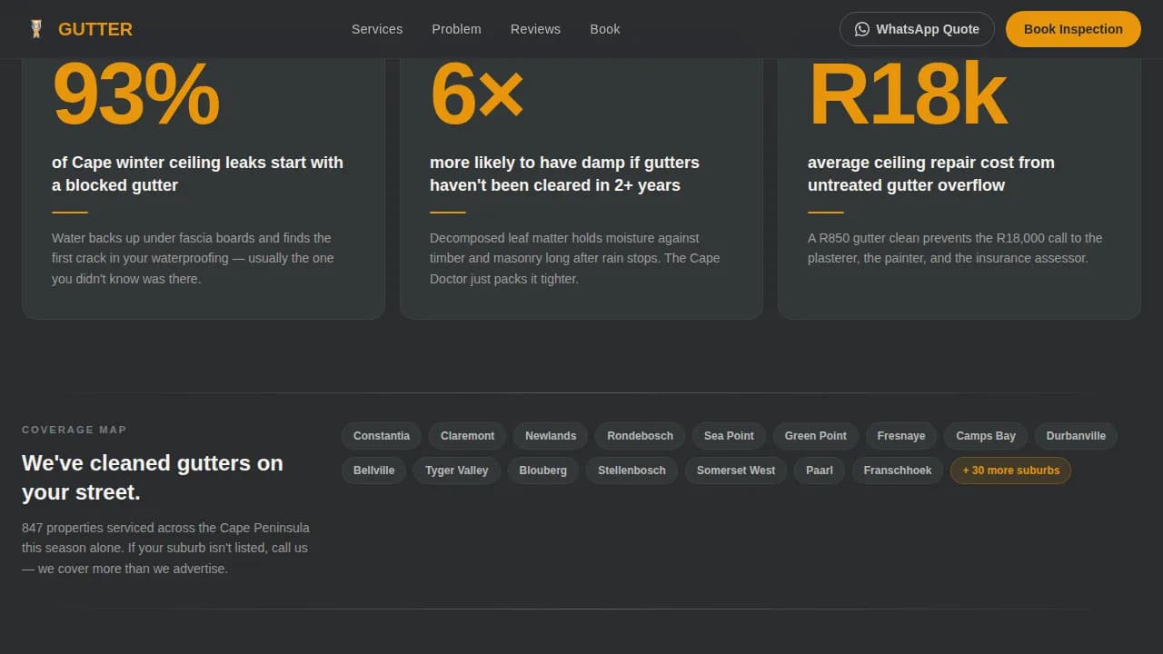Click the trophy logo icon
This screenshot has height=654, width=1163.
[35, 28]
